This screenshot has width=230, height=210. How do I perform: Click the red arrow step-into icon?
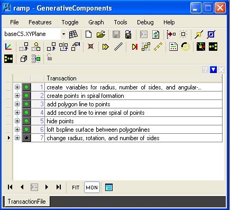point(171,34)
